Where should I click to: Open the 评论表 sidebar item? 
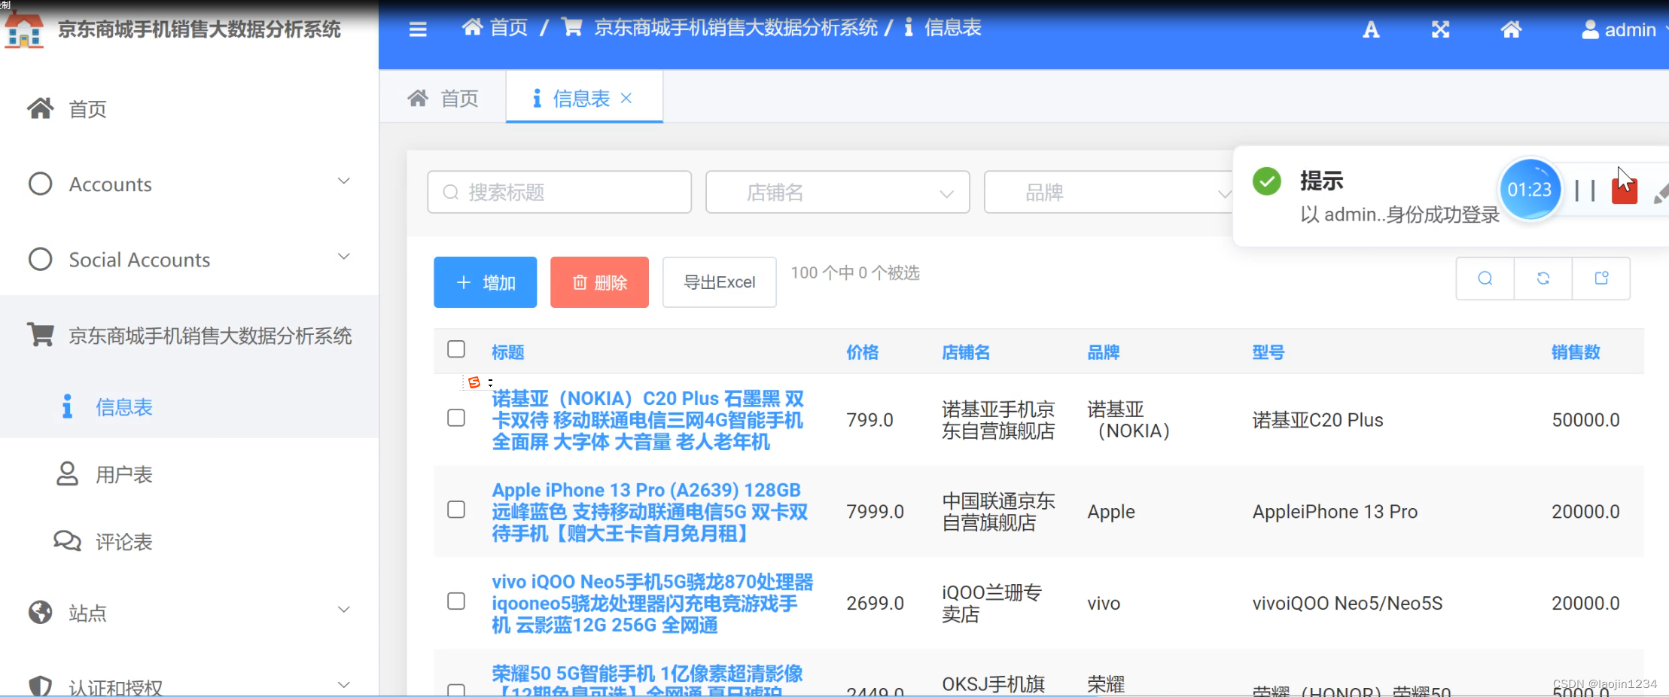(x=189, y=541)
